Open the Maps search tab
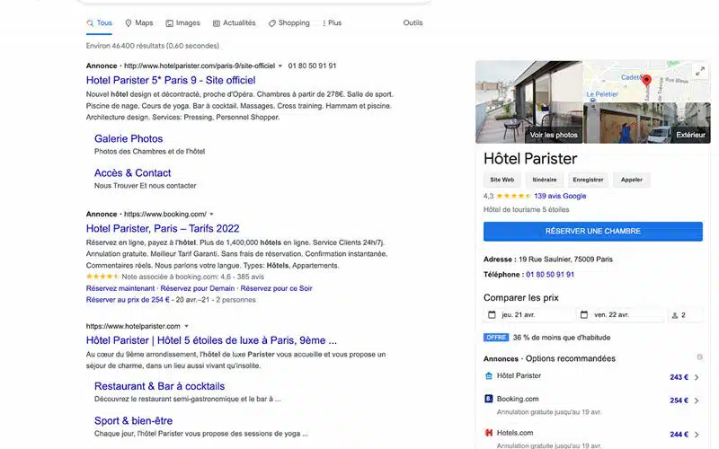The height and width of the screenshot is (449, 719). (x=138, y=22)
